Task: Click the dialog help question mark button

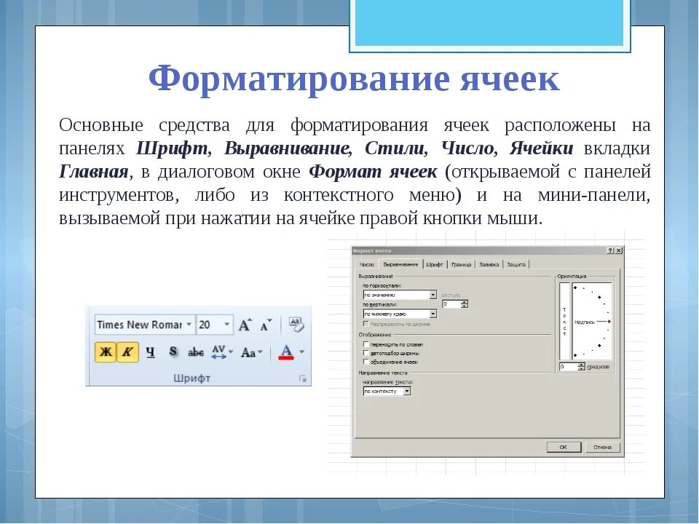Action: tap(610, 251)
